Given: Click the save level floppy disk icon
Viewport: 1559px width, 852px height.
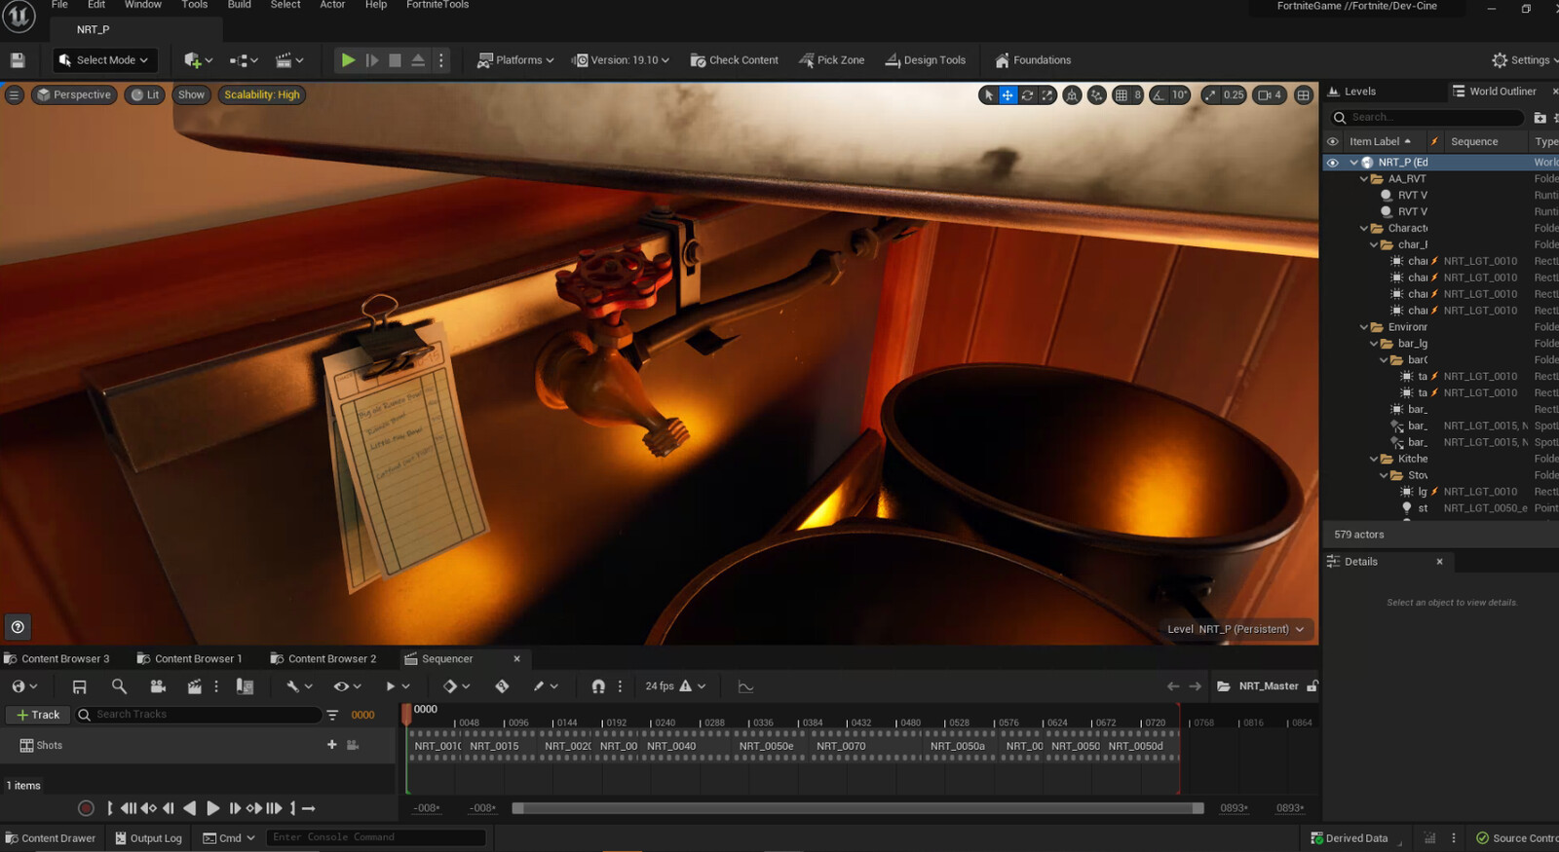Looking at the screenshot, I should [18, 60].
